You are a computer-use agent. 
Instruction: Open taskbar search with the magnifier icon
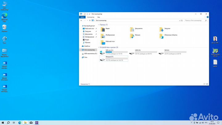tap(8, 123)
